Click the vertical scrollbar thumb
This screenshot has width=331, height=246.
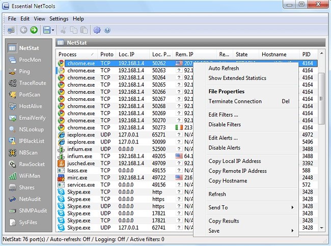click(x=321, y=99)
